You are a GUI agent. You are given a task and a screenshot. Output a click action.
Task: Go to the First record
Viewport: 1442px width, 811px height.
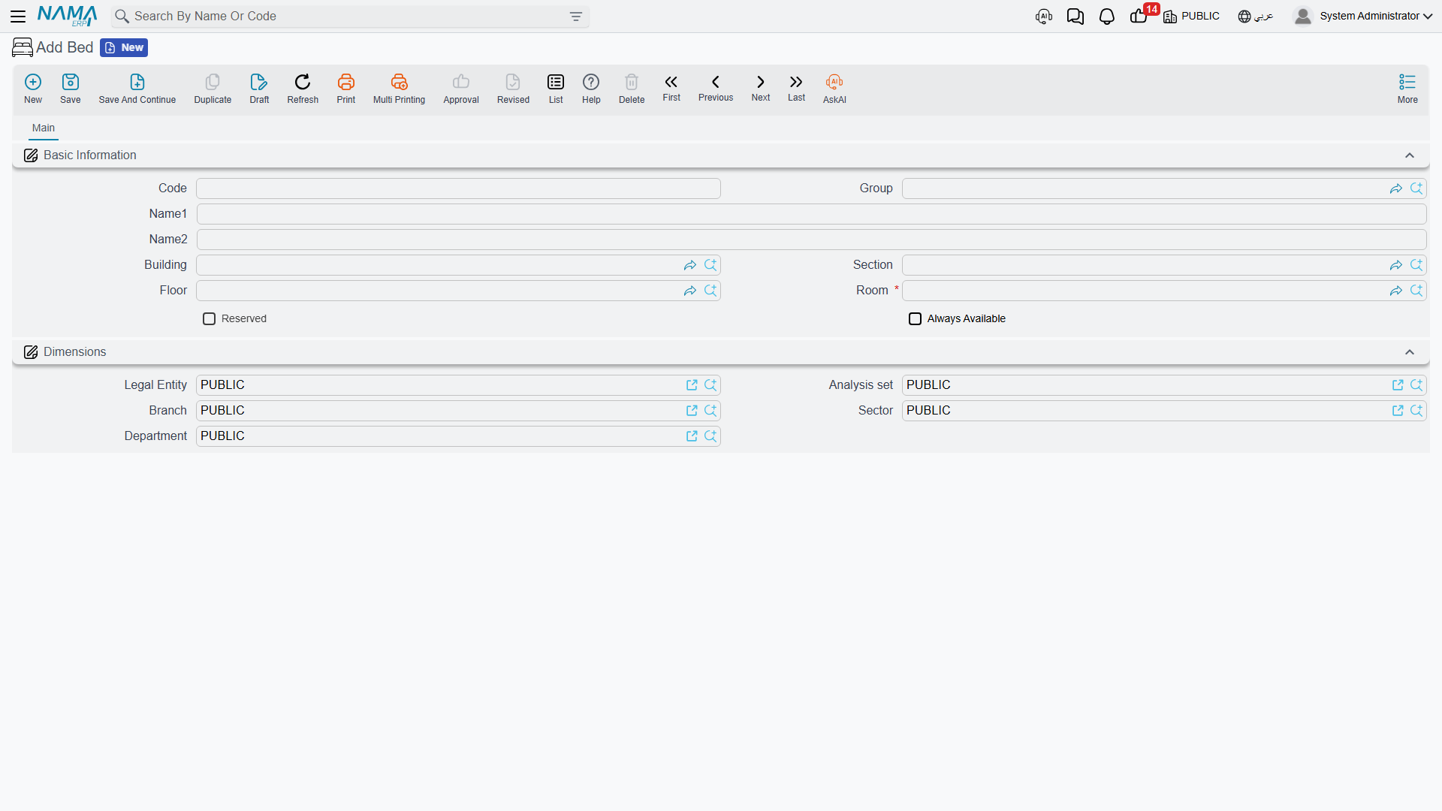[671, 88]
